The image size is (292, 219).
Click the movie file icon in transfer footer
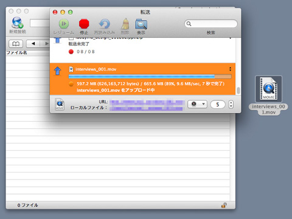pyautogui.click(x=60, y=104)
